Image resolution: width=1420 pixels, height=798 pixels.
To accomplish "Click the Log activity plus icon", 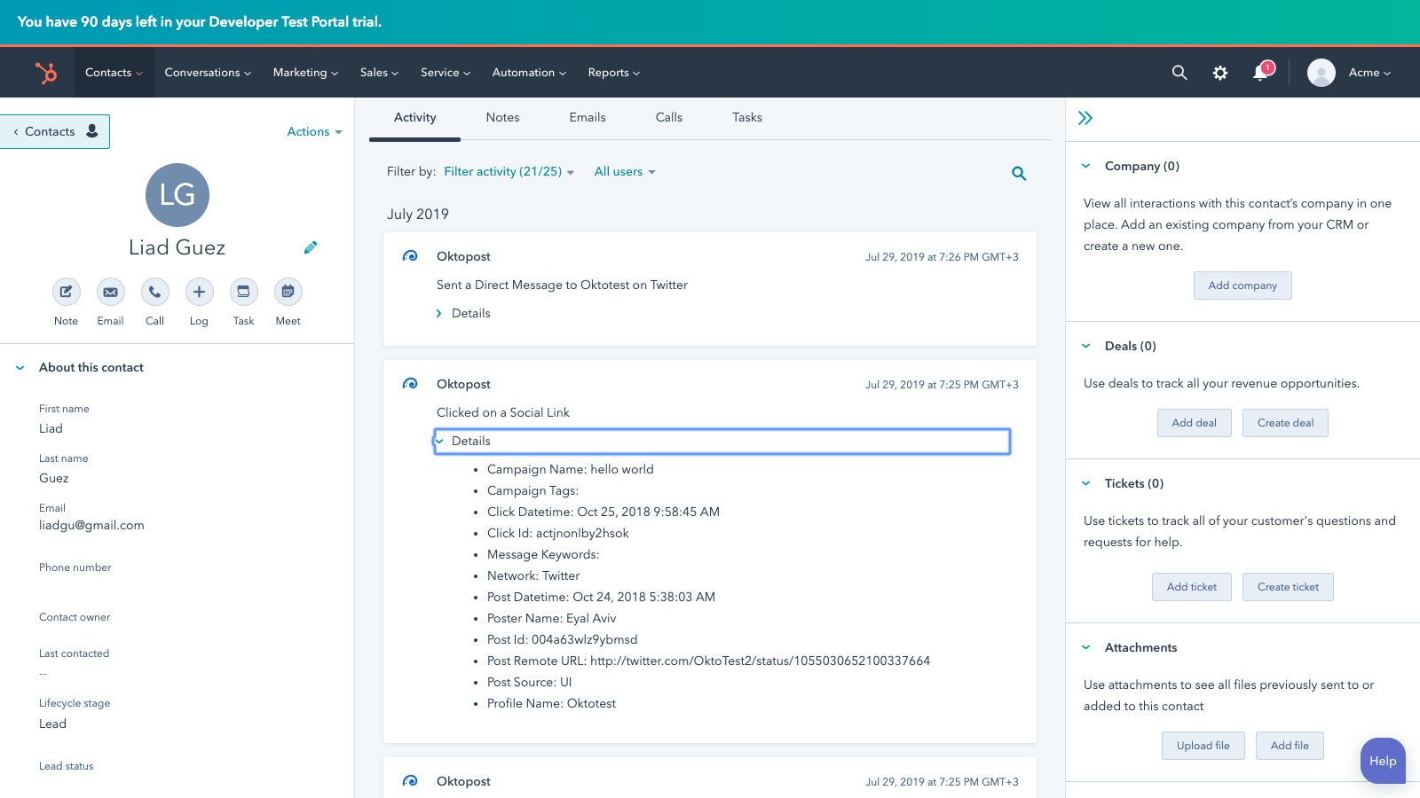I will [199, 292].
